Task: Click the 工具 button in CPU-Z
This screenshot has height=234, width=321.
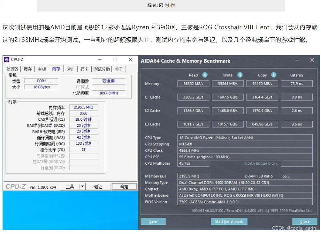Action: 70,186
